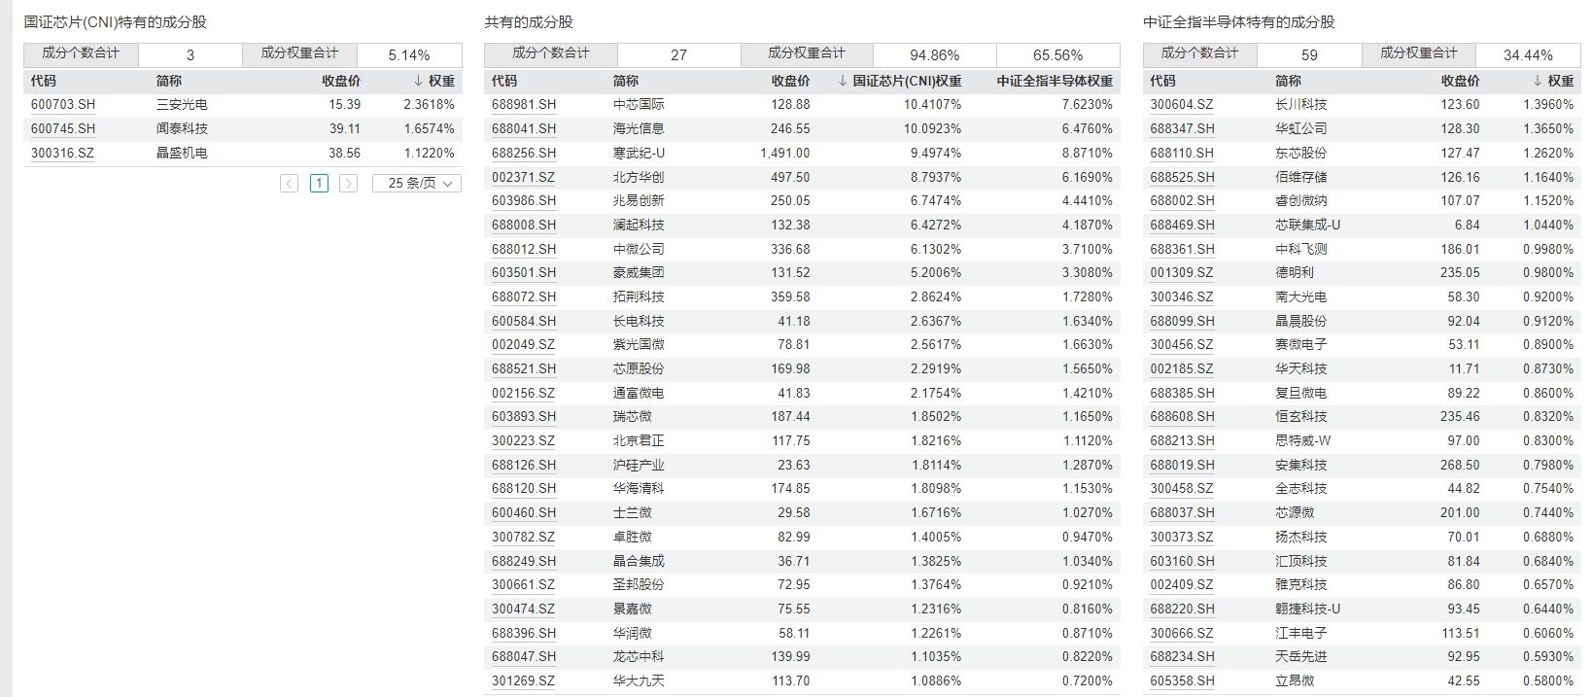This screenshot has height=697, width=1592.
Task: Click the 中证全指半导体权重 column header
Action: pyautogui.click(x=1055, y=81)
